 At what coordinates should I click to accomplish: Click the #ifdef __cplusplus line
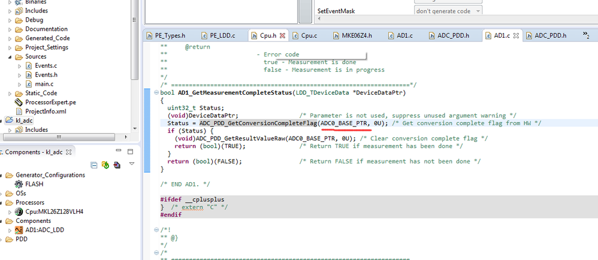pos(192,199)
